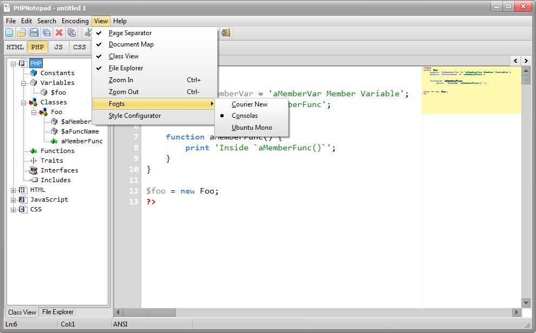Click the JavaScript document icon in tree
Screen dimensions: 536x333
point(23,199)
